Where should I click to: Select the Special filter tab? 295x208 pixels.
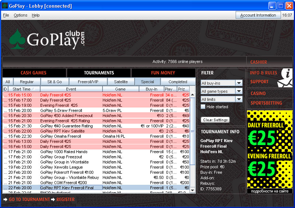(x=147, y=82)
